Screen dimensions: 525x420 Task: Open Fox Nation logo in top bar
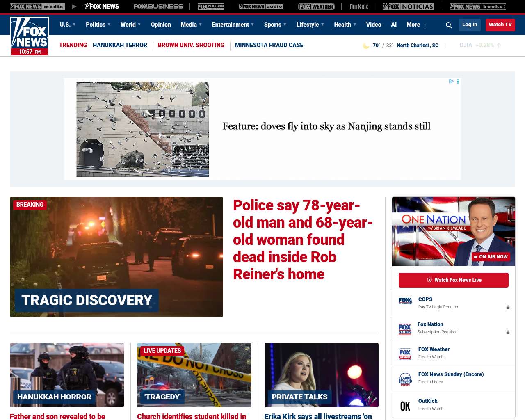pyautogui.click(x=211, y=7)
